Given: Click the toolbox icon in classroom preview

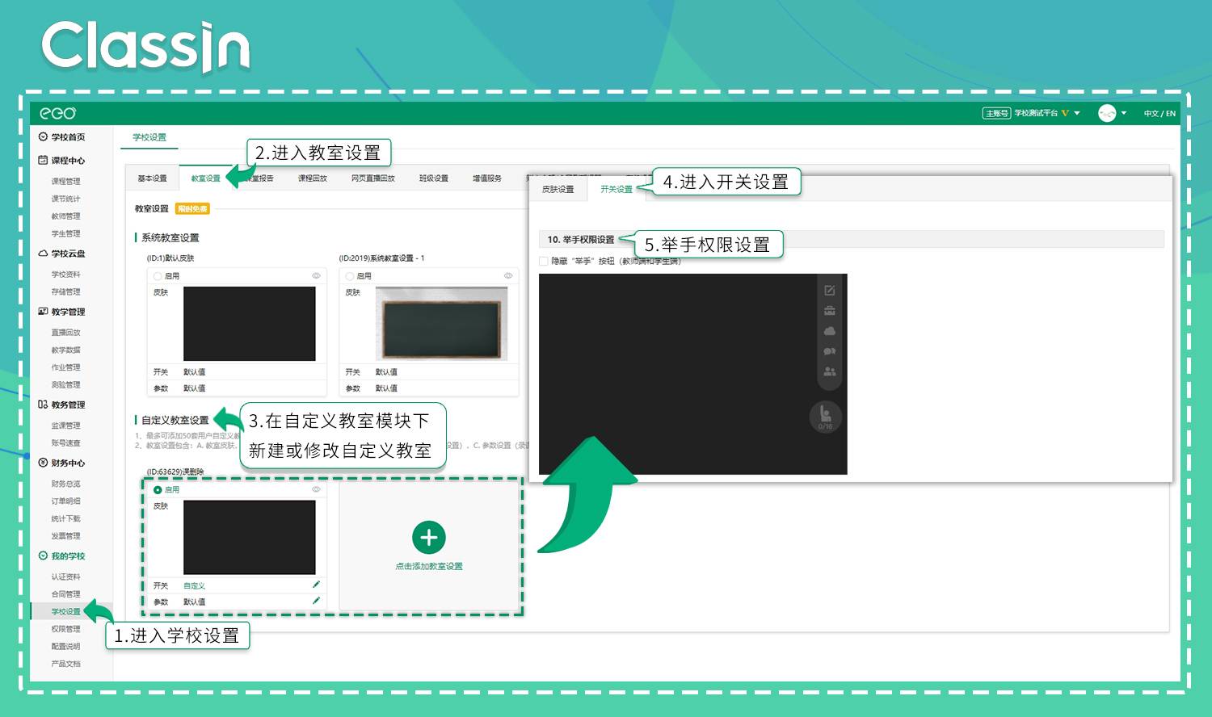Looking at the screenshot, I should [x=829, y=311].
